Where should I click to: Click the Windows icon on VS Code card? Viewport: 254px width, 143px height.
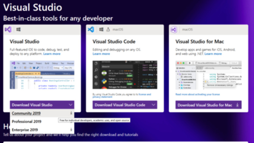click(101, 29)
